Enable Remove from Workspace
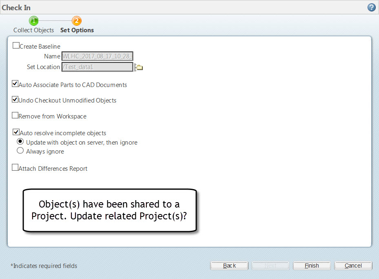The image size is (379, 279). coord(15,115)
